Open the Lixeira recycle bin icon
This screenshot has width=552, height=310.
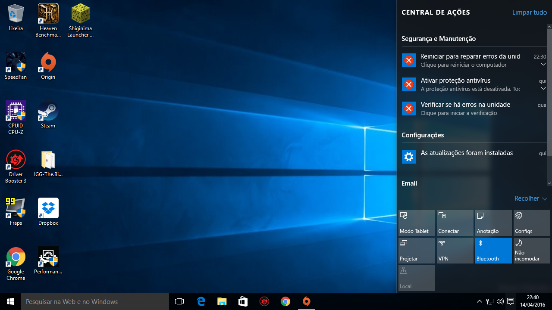16,17
